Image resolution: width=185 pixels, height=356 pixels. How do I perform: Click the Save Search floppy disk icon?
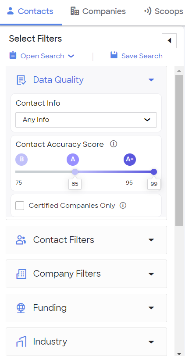pyautogui.click(x=114, y=55)
